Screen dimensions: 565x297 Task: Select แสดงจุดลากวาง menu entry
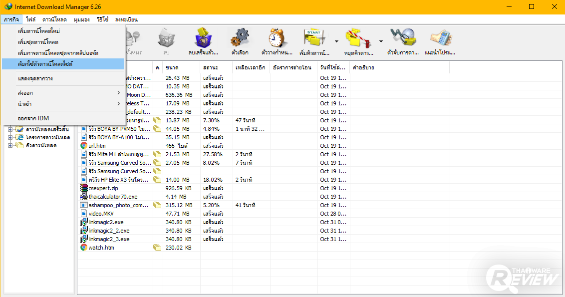[x=63, y=78]
